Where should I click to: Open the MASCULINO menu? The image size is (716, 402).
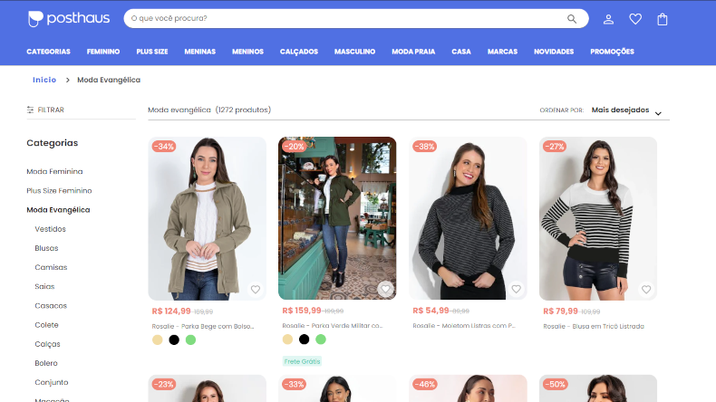pos(354,52)
